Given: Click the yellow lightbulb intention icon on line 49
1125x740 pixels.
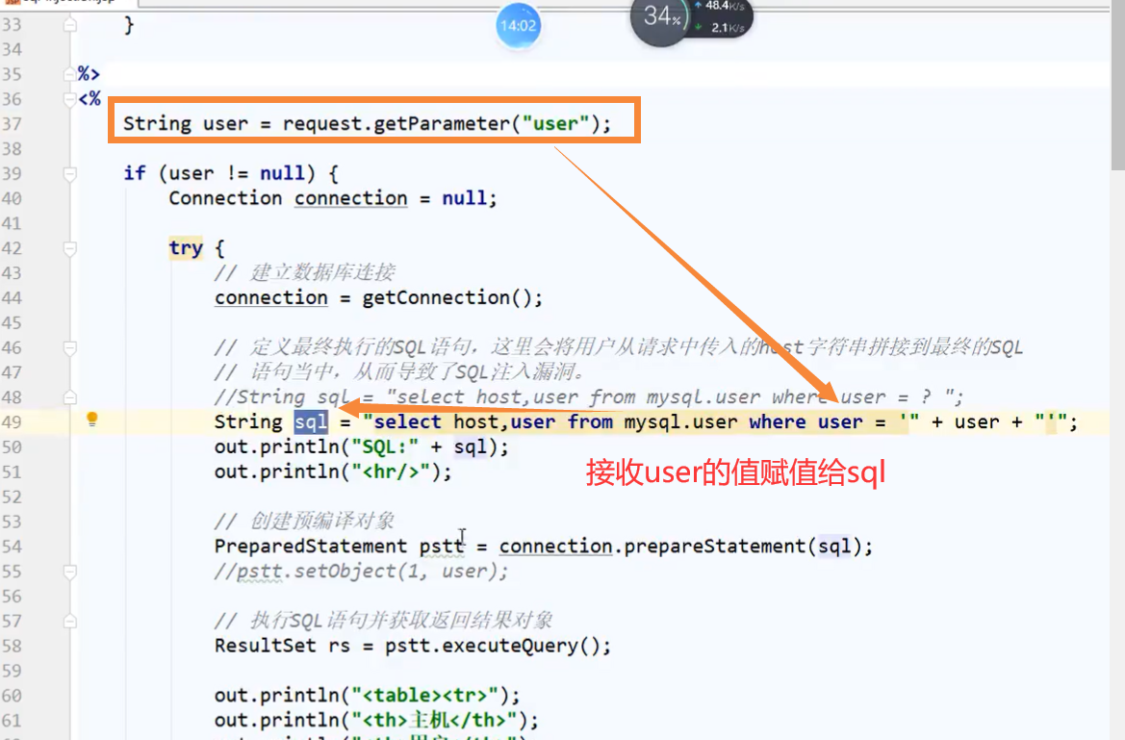Looking at the screenshot, I should [x=91, y=420].
